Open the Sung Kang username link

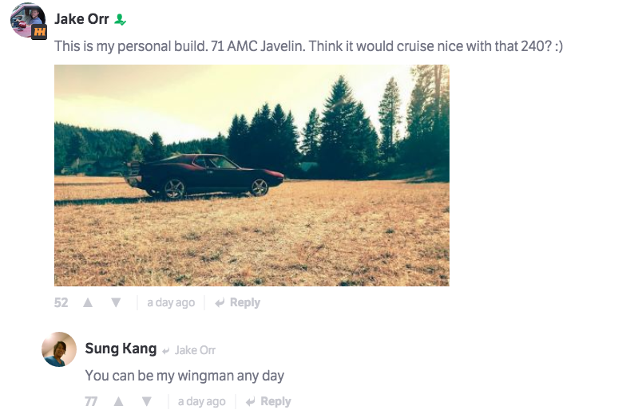tap(120, 349)
